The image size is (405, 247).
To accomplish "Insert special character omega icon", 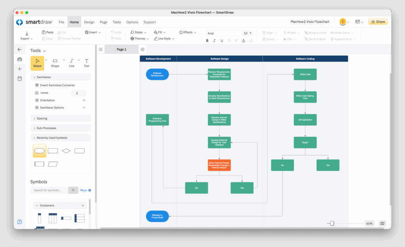I will (251, 41).
